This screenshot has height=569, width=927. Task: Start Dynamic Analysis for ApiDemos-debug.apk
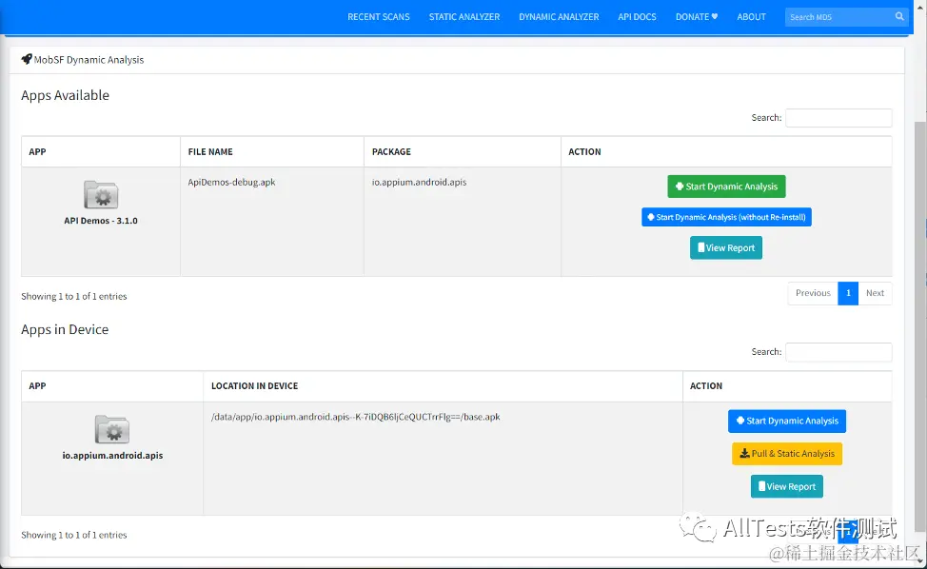726,186
